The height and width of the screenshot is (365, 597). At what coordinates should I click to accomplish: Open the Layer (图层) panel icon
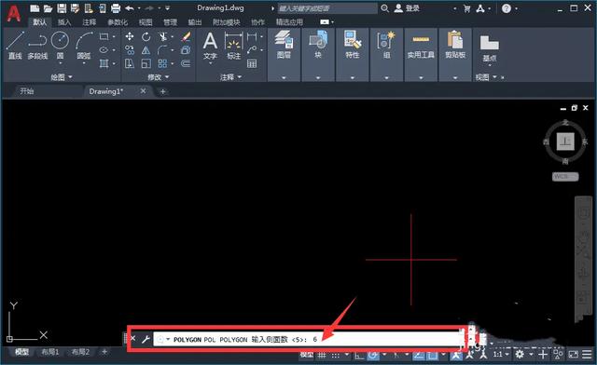tap(284, 45)
